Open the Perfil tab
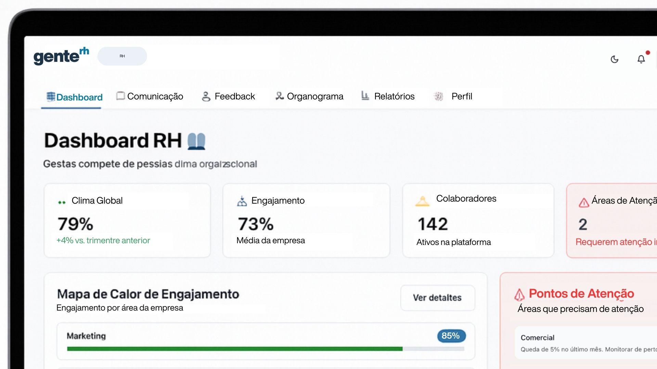This screenshot has width=657, height=369. (453, 96)
